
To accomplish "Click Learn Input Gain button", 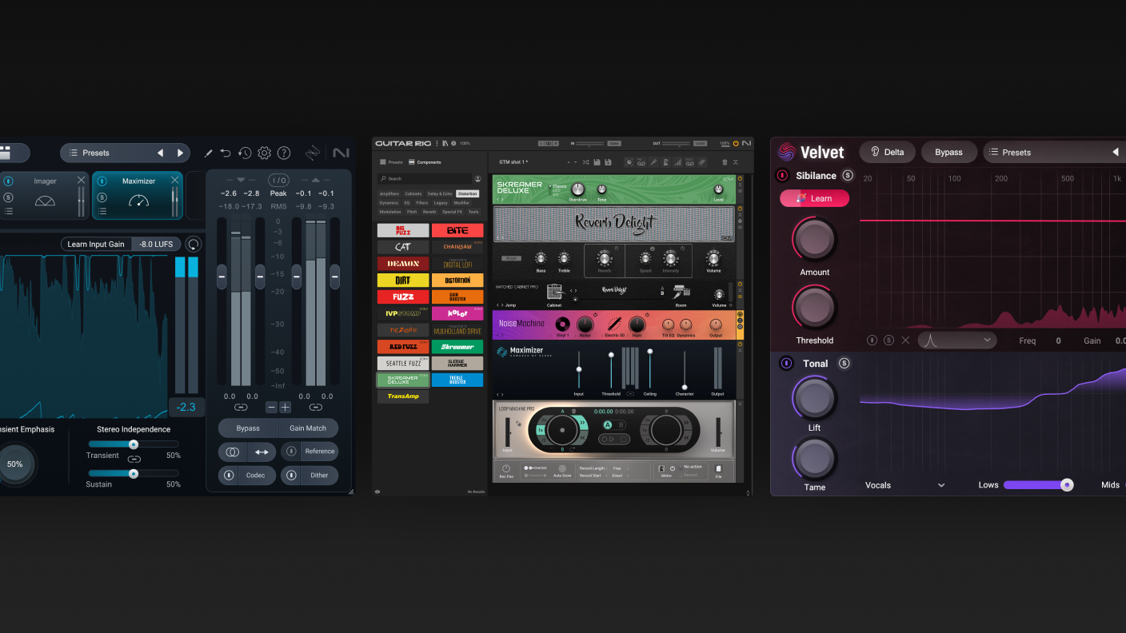I will [96, 244].
